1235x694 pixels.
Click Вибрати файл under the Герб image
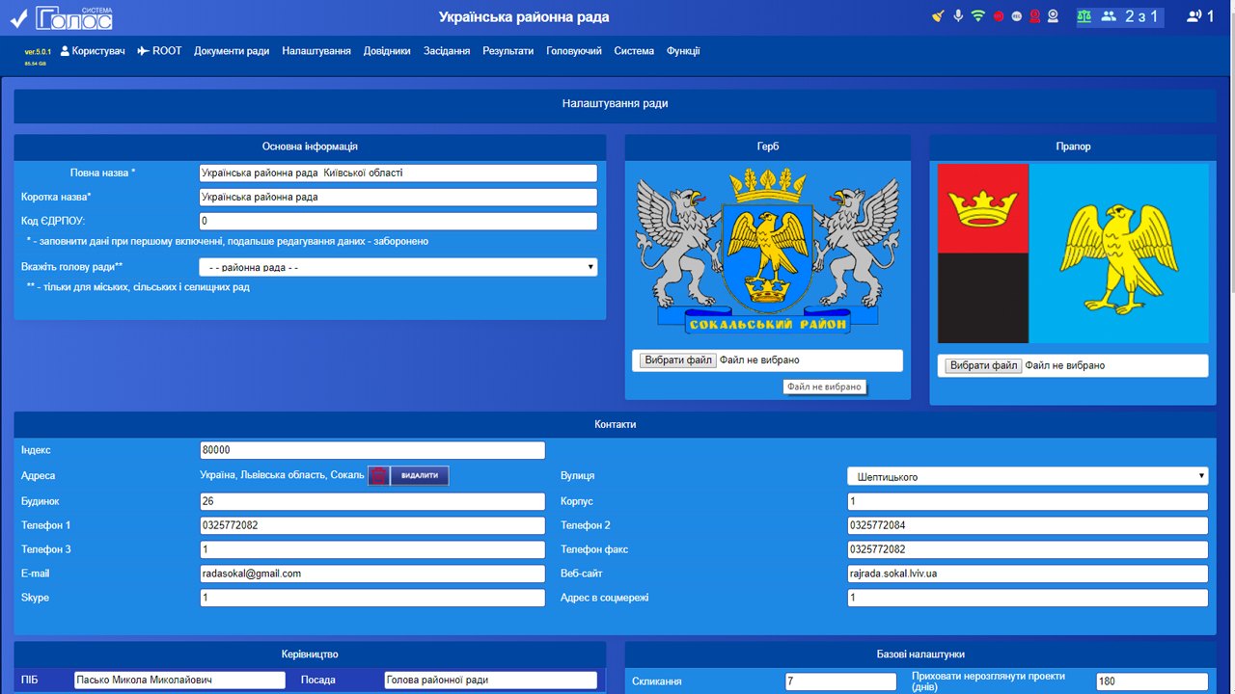tap(678, 360)
